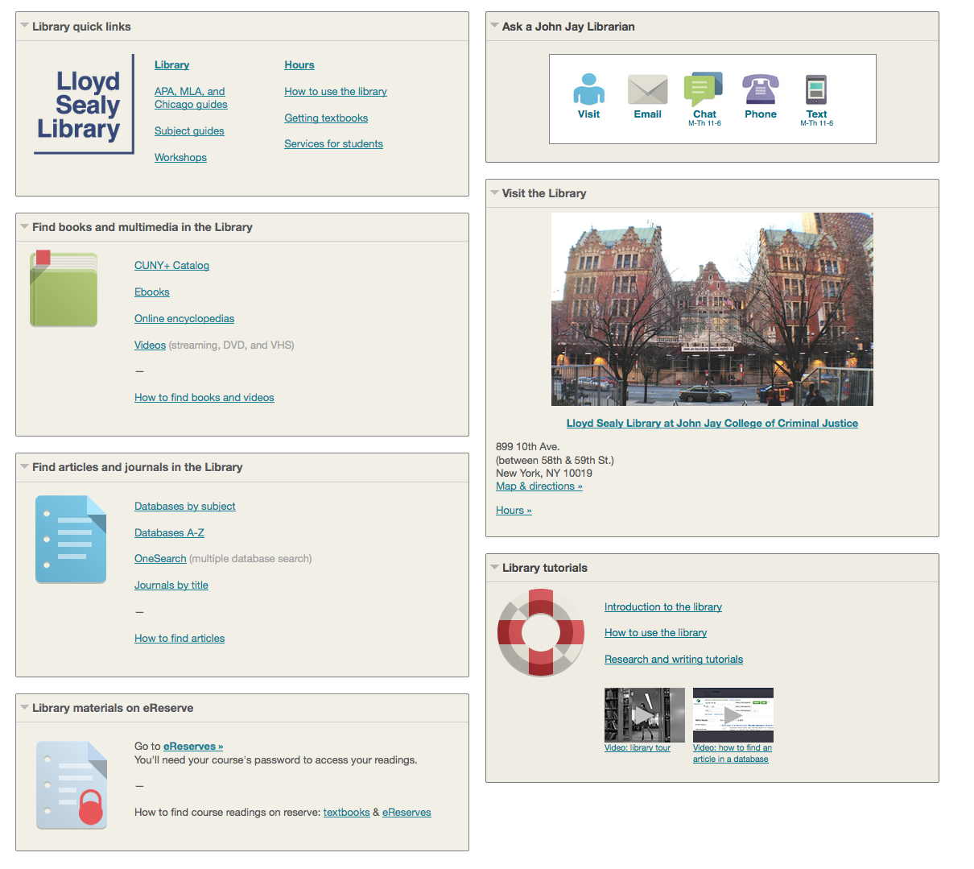Play the database article video thumbnail

[x=733, y=714]
